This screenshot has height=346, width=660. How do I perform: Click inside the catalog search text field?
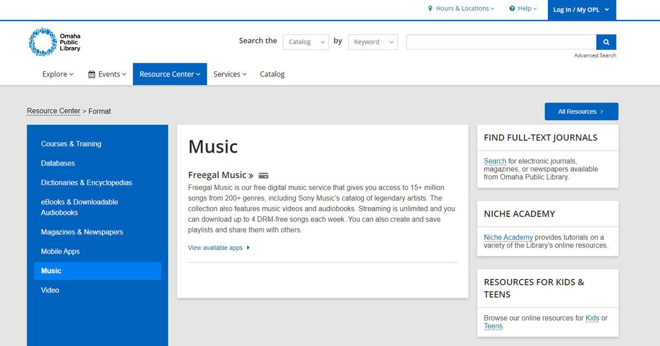click(x=501, y=42)
